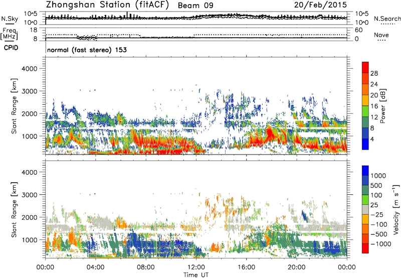The height and width of the screenshot is (278, 401).
Task: Click the Time UT axis title
Action: coord(196,275)
